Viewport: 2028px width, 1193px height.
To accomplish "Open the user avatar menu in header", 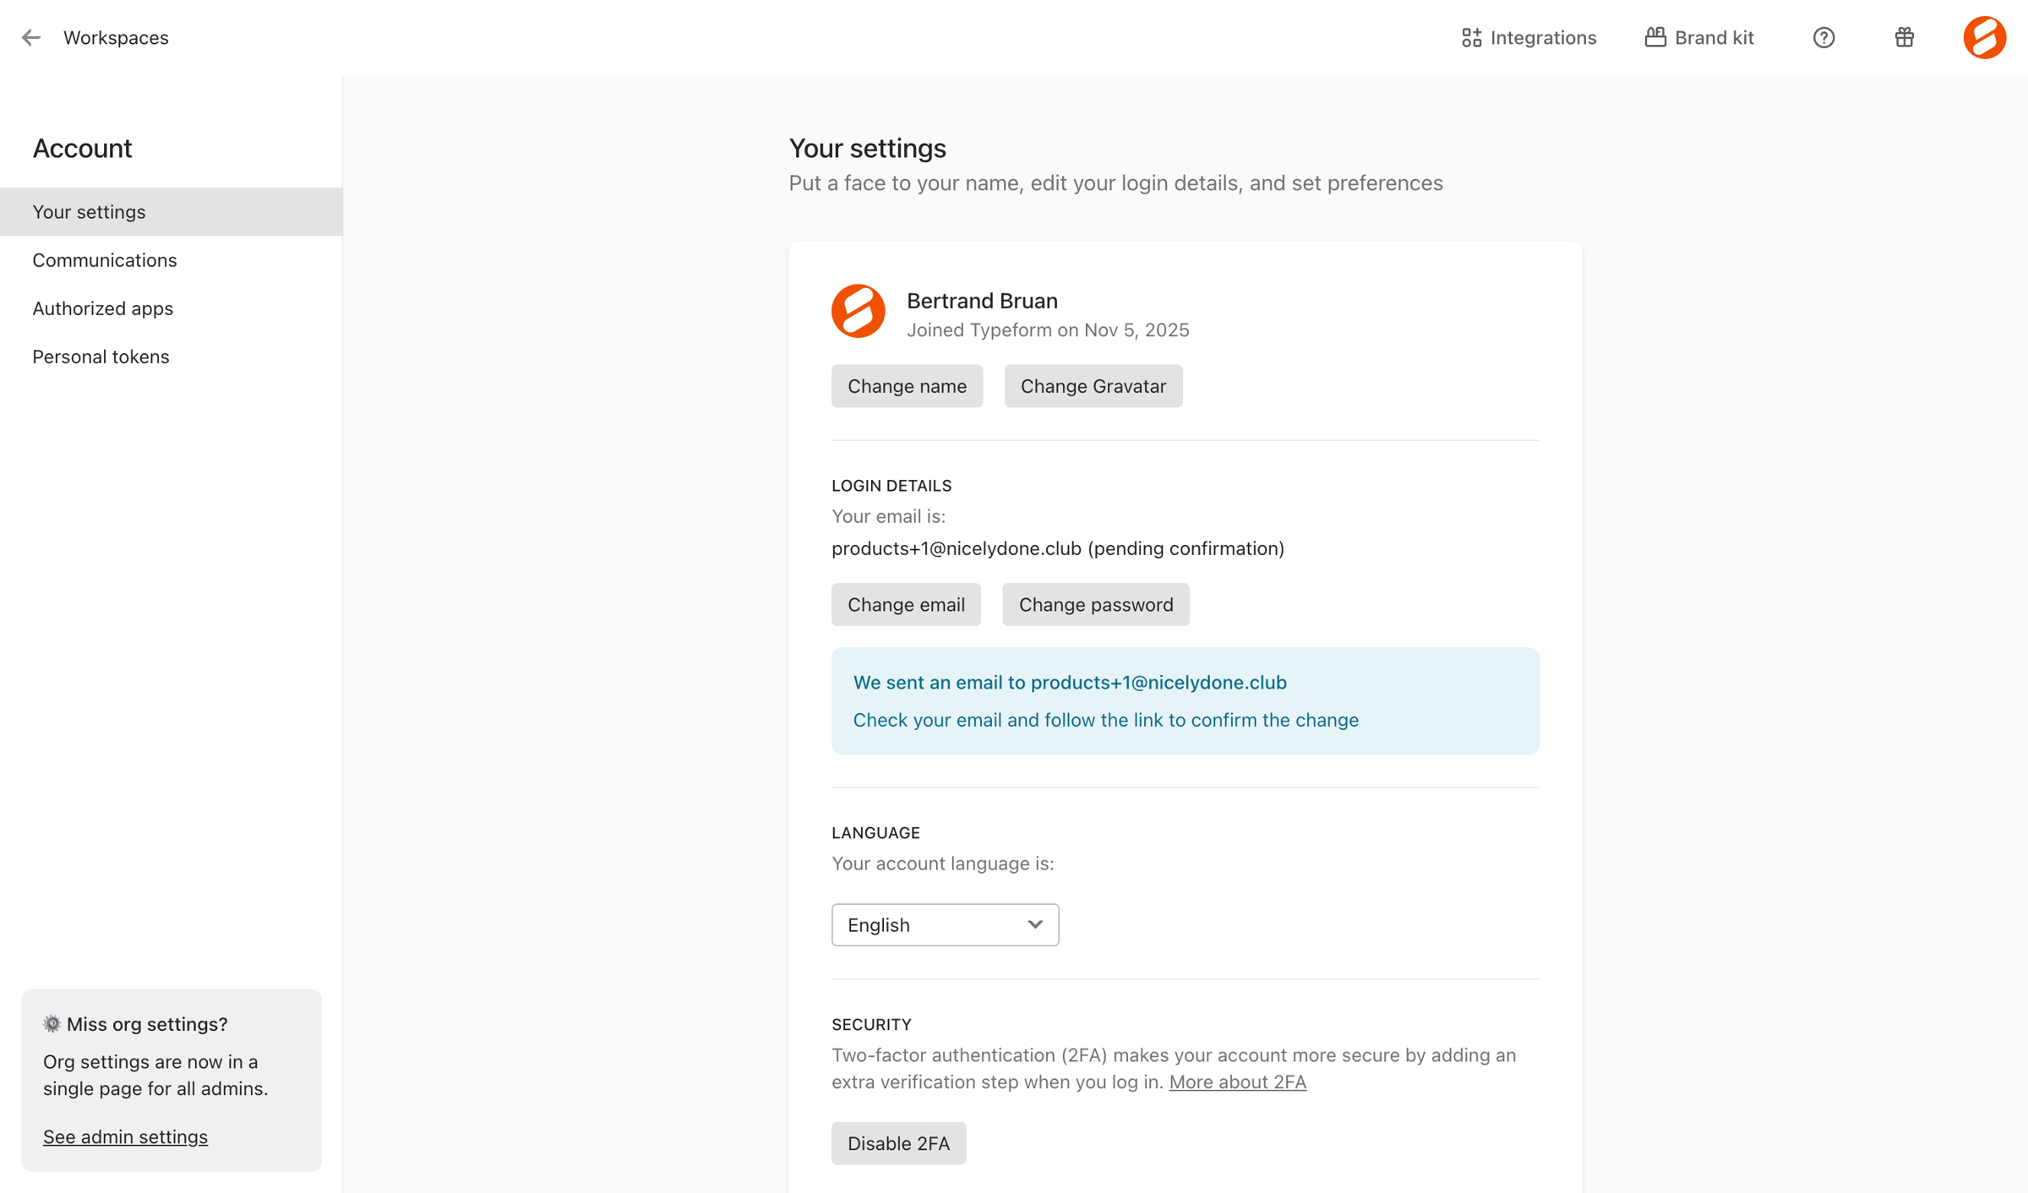I will [x=1984, y=37].
